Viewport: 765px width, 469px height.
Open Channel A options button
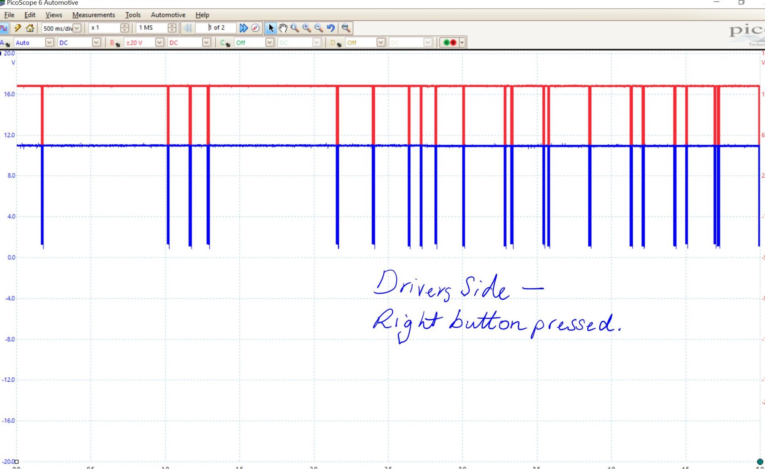pyautogui.click(x=5, y=43)
